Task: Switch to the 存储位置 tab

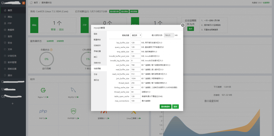Action: [x=99, y=51]
